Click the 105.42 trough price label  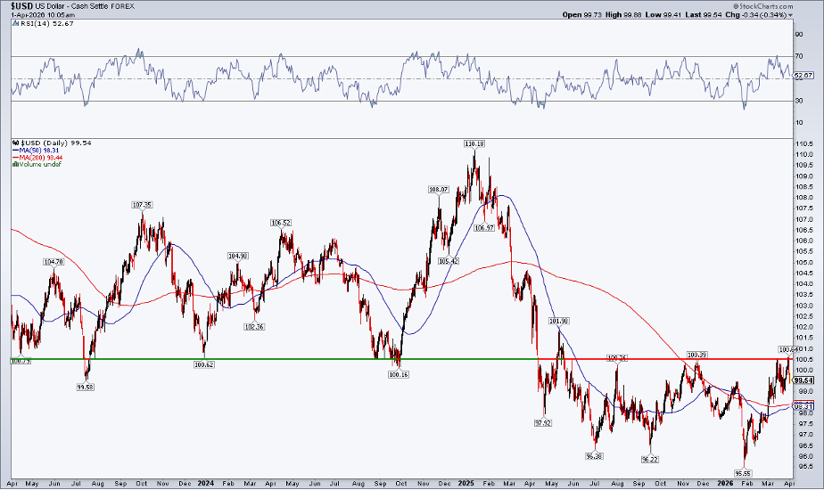click(x=448, y=261)
